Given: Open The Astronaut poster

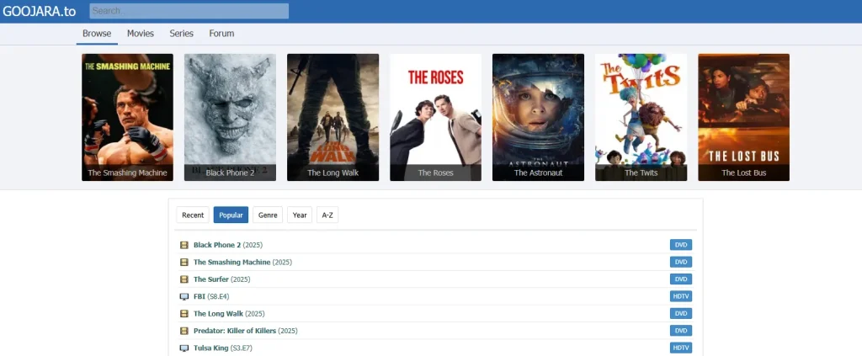Looking at the screenshot, I should point(538,117).
